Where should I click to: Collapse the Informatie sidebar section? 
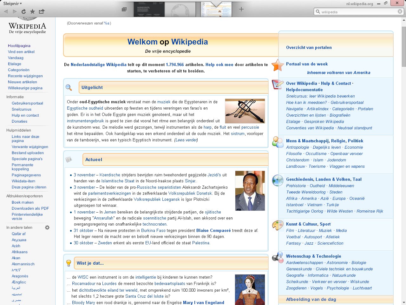pyautogui.click(x=15, y=97)
